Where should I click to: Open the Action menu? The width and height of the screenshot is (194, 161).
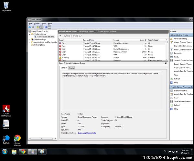(37, 24)
